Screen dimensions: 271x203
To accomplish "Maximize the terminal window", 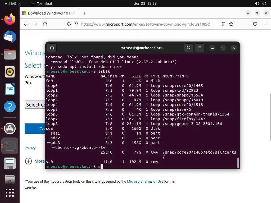I will pos(223,48).
